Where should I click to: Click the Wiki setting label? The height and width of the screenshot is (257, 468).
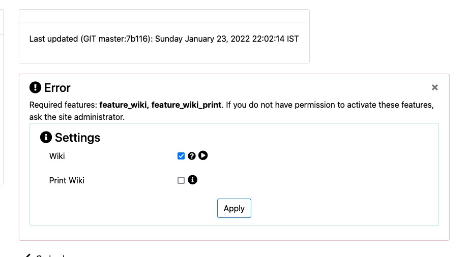coord(57,156)
